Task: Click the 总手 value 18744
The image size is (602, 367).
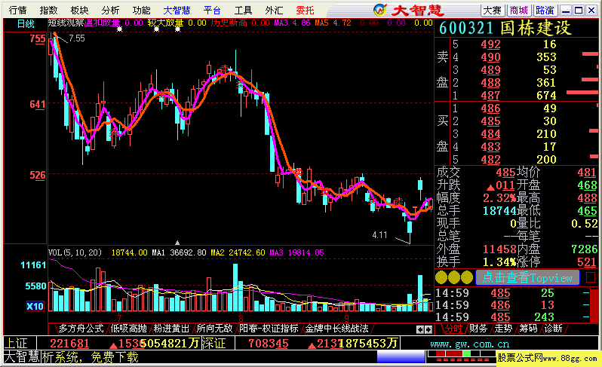Action: tap(499, 210)
